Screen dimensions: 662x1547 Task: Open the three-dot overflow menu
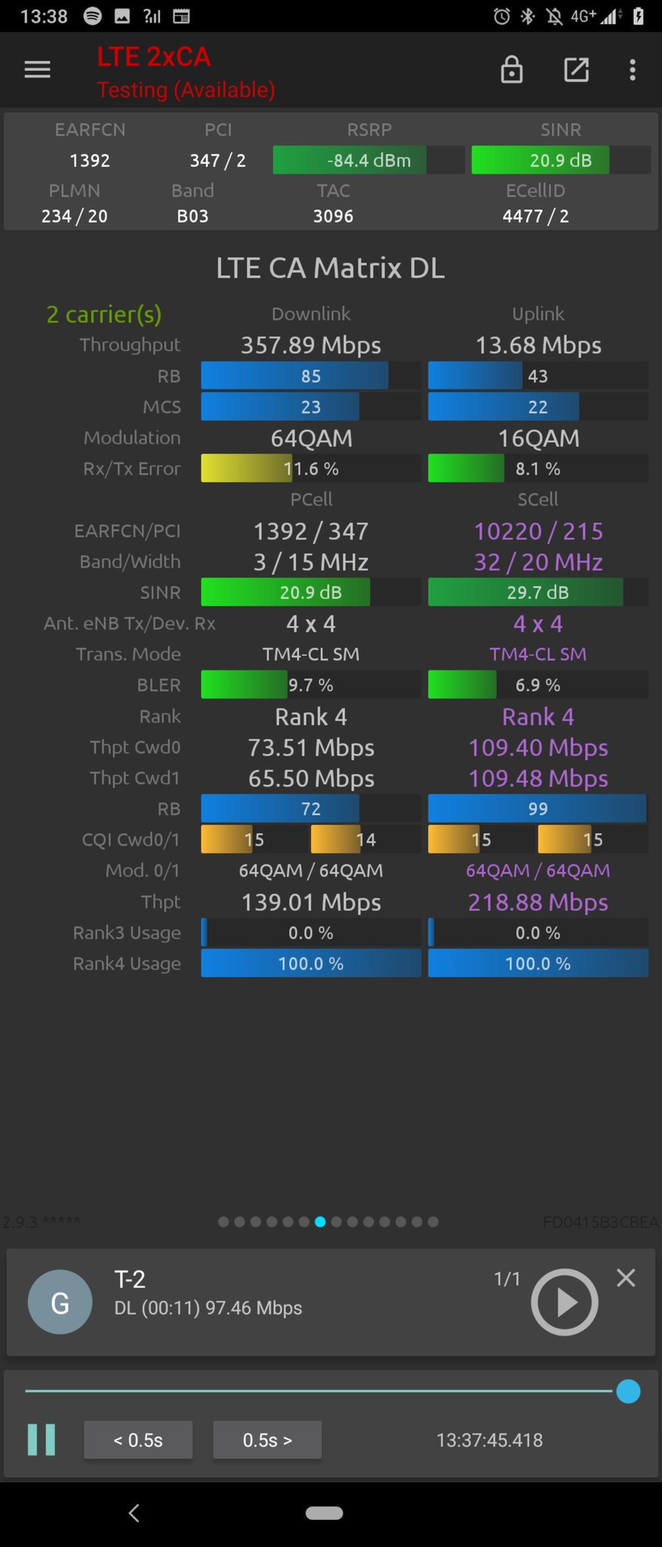[x=633, y=69]
